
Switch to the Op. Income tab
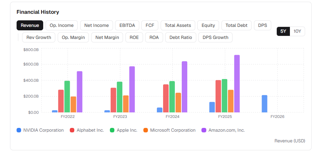coord(62,25)
